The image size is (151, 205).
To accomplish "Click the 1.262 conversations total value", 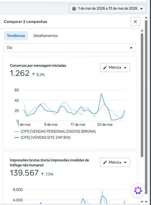I will tap(20, 73).
